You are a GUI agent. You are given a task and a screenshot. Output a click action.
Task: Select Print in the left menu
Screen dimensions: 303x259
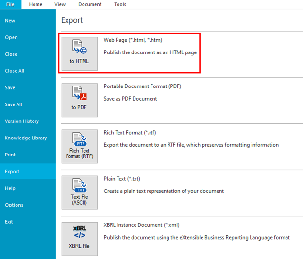(10, 155)
